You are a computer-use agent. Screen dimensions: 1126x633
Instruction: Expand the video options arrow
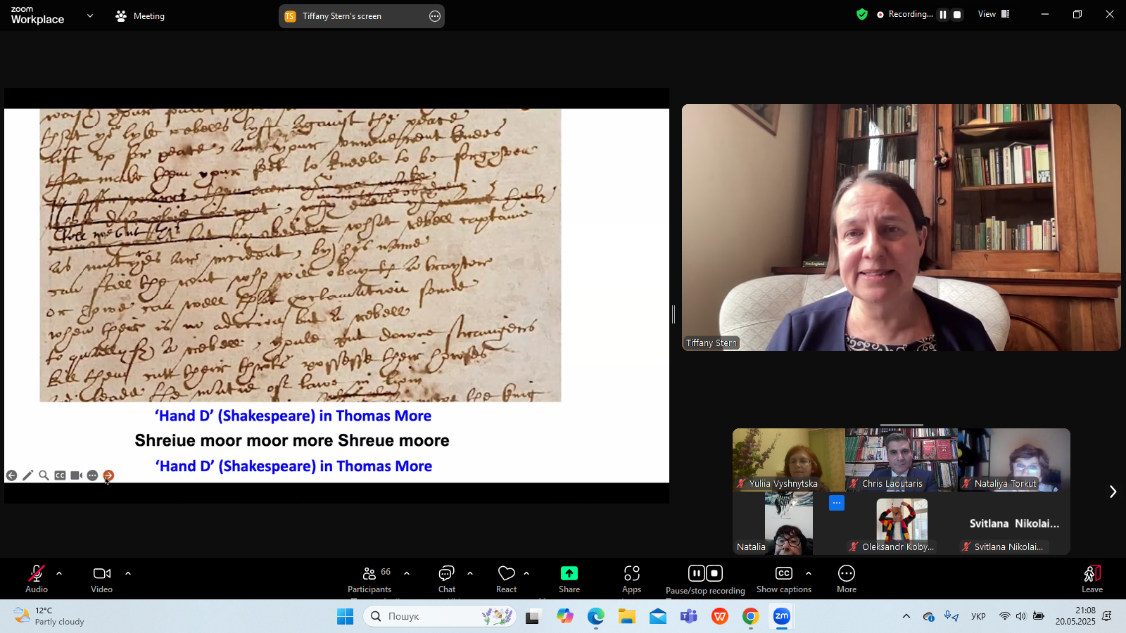[128, 573]
